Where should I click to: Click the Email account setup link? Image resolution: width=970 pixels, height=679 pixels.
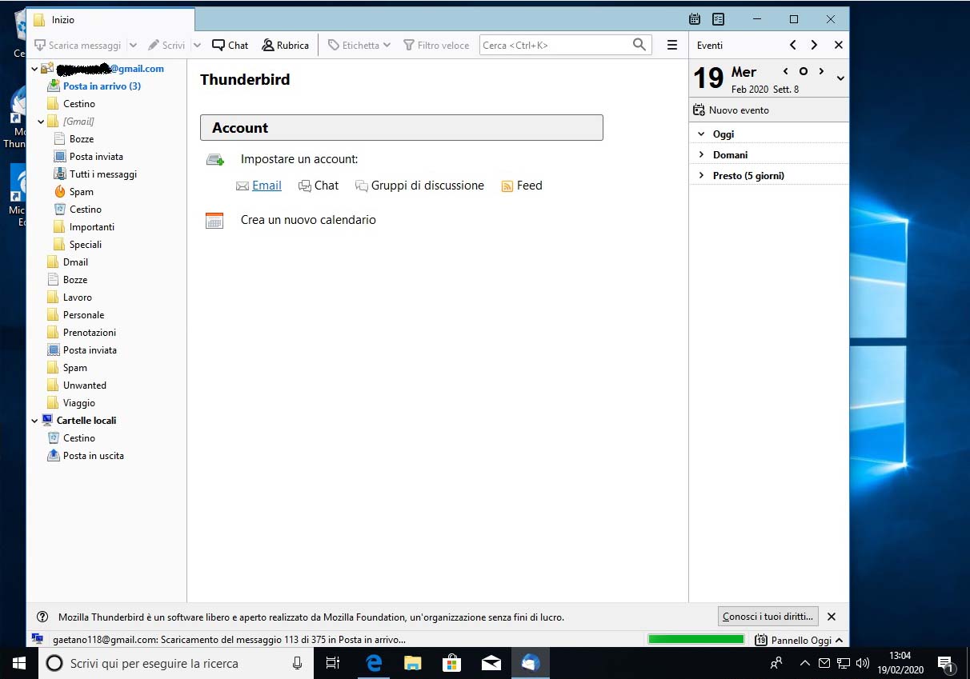coord(267,186)
